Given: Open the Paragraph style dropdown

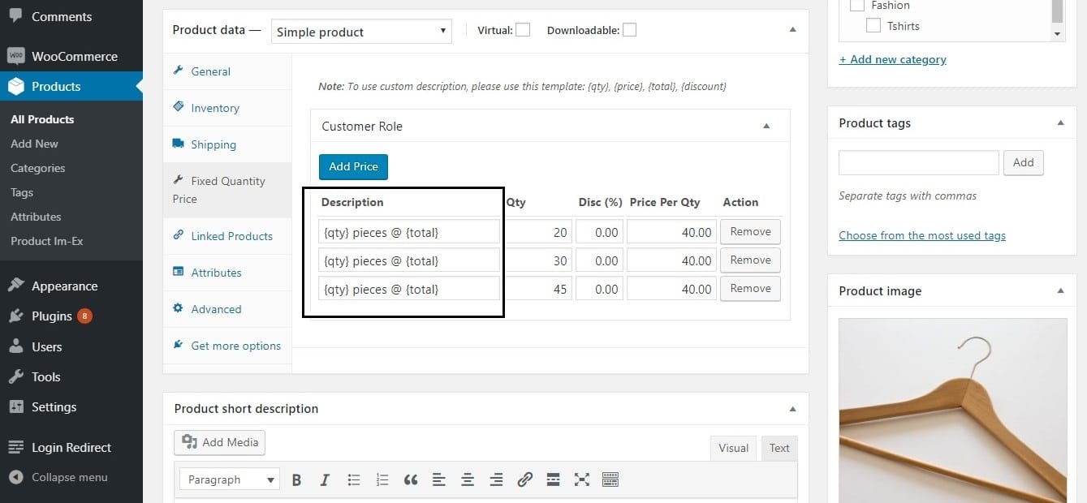Looking at the screenshot, I should pyautogui.click(x=229, y=479).
